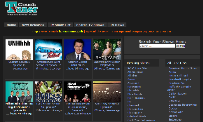Viewport: 203px width, 122px height.
Task: Open Hard Knocks Season 15 Episode 2 link
Action: (48, 105)
